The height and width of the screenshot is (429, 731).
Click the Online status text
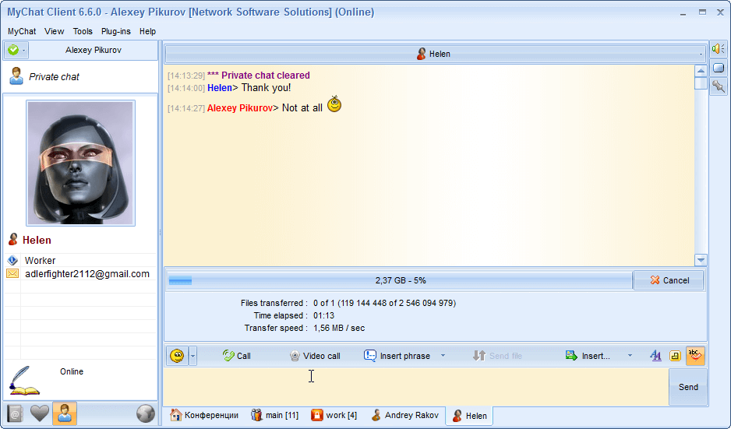tap(72, 371)
